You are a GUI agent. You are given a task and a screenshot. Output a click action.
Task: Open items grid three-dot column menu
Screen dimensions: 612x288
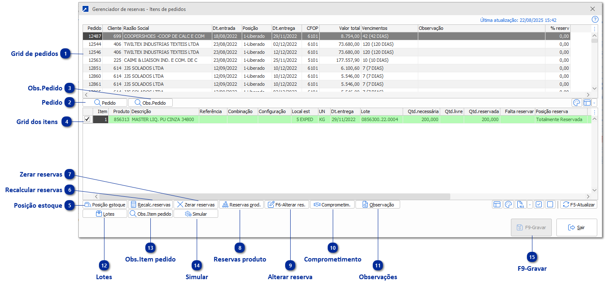pyautogui.click(x=594, y=112)
